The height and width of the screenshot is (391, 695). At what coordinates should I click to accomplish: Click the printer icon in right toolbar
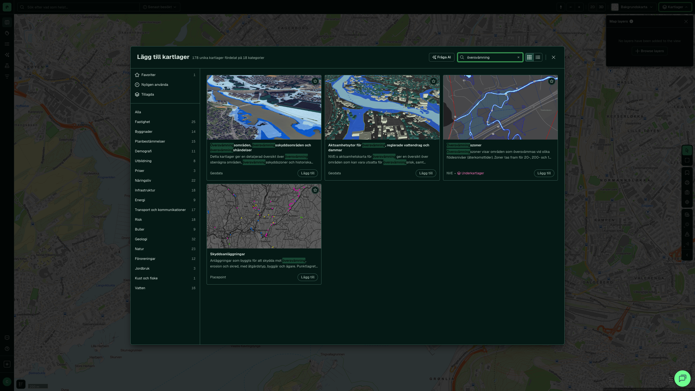[687, 182]
